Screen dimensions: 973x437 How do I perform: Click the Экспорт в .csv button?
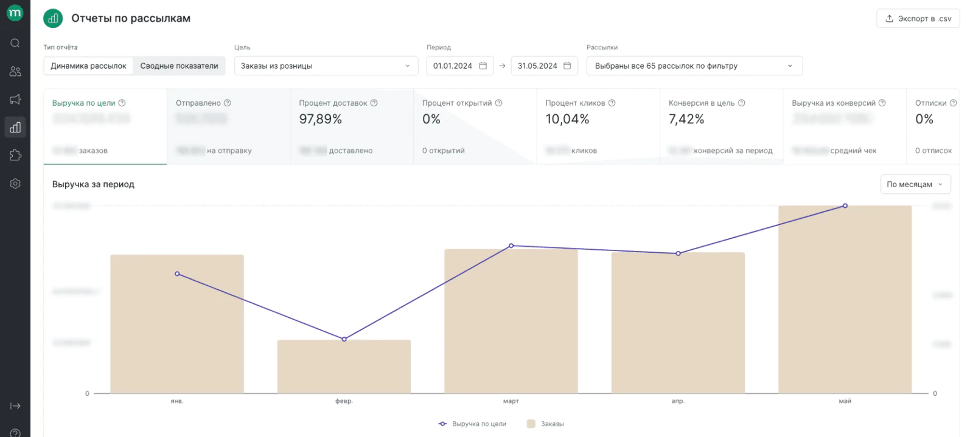[x=918, y=18]
